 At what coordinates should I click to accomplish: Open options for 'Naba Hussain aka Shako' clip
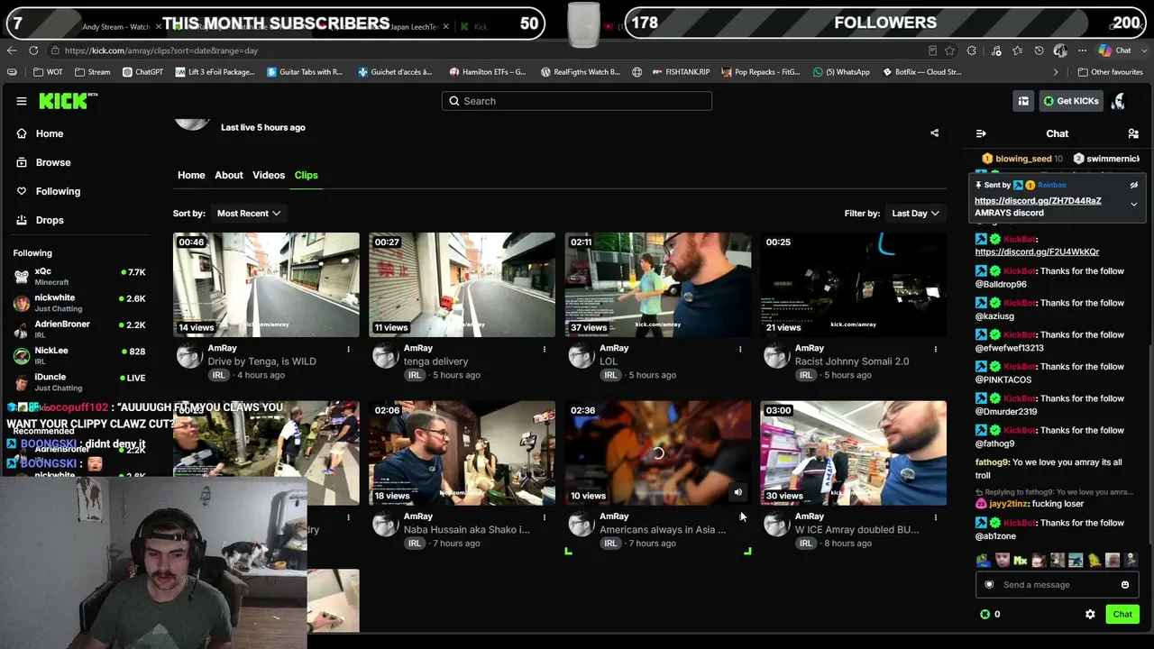click(x=545, y=517)
